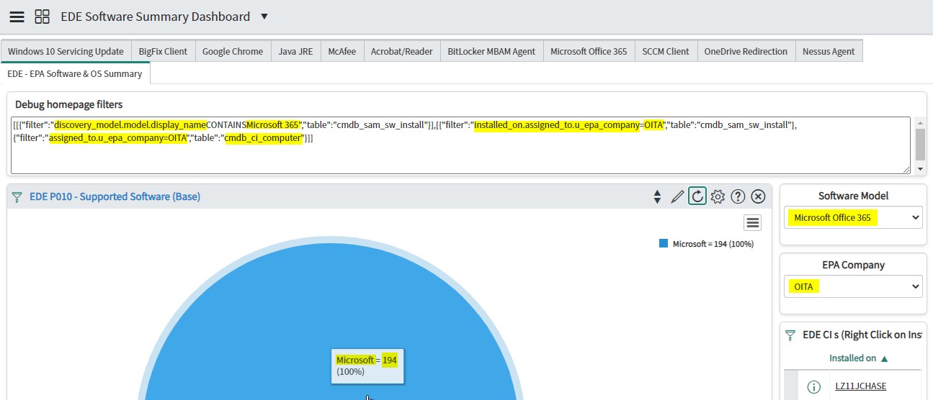This screenshot has height=400, width=933.
Task: Open the hamburger navigation menu
Action: (x=17, y=17)
